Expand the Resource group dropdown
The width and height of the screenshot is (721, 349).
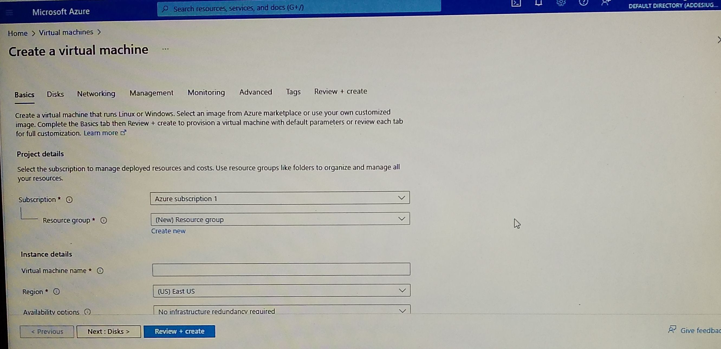point(280,219)
